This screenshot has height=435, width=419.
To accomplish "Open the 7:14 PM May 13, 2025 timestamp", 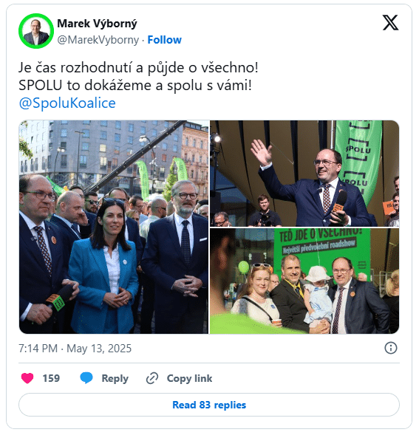I will click(75, 349).
